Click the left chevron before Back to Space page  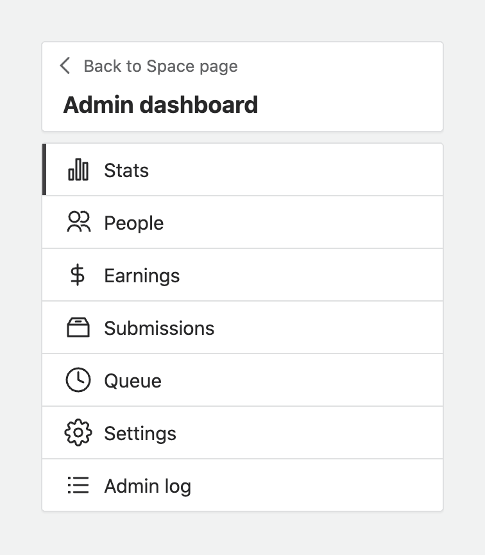point(64,66)
